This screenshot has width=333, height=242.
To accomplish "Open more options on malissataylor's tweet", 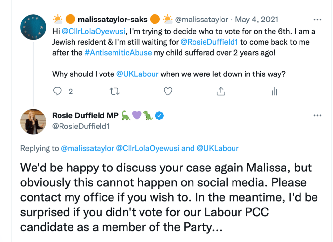I will point(317,20).
